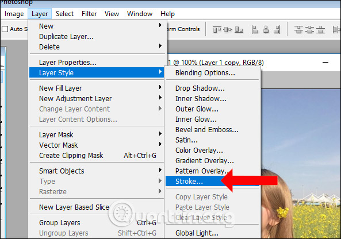Screen dimensions: 341x239
Task: Choose Color Overlay layer style
Action: pos(213,151)
